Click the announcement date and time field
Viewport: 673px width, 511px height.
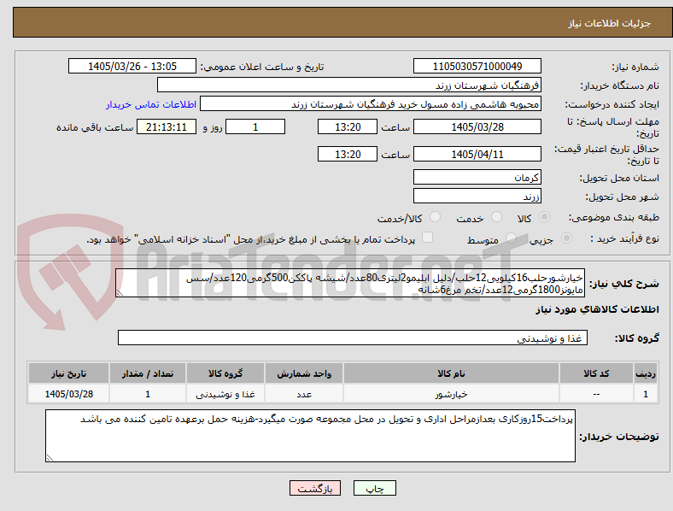coord(132,66)
